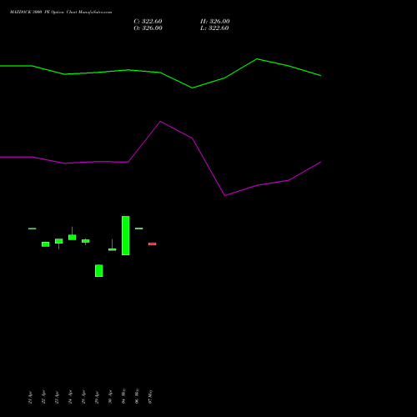417x417 pixels.
Task: Click the 23 Apr candlestick
Action: pyautogui.click(x=59, y=241)
